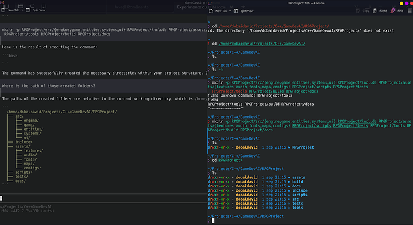This screenshot has width=413, height=225.
Task: Click the active prompt cursor in right terminal
Action: point(213,221)
